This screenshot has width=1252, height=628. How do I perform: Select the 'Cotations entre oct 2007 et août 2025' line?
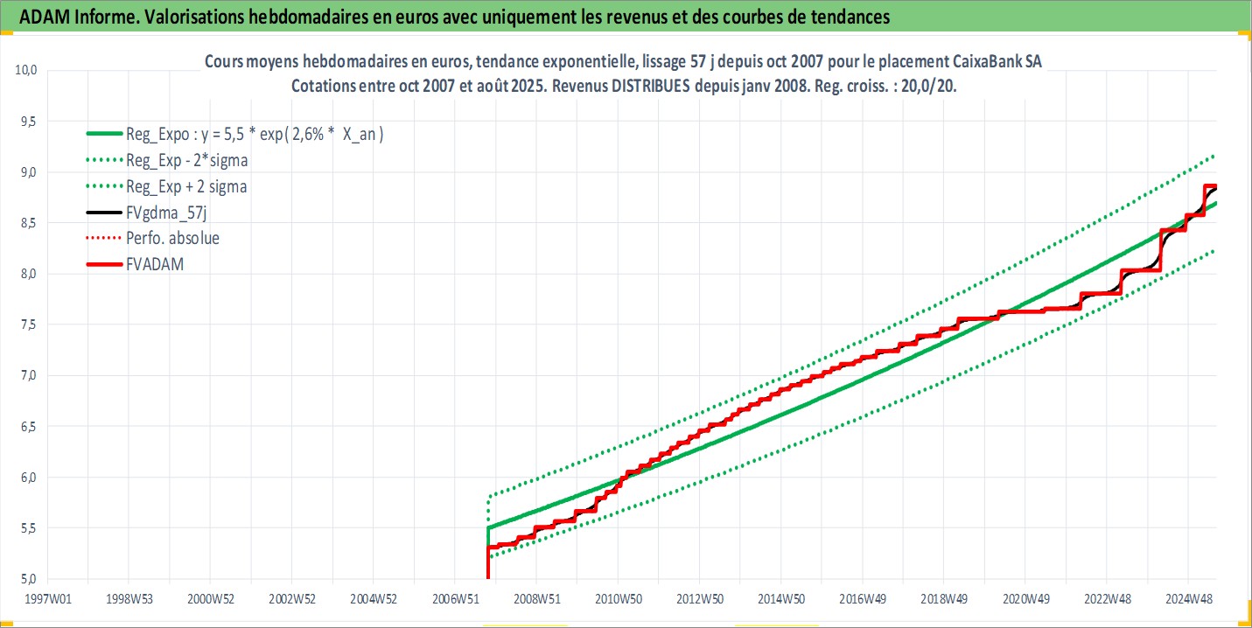coord(624,87)
